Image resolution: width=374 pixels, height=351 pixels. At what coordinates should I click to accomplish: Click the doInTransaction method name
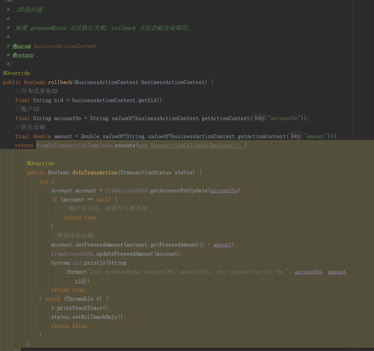(x=95, y=172)
